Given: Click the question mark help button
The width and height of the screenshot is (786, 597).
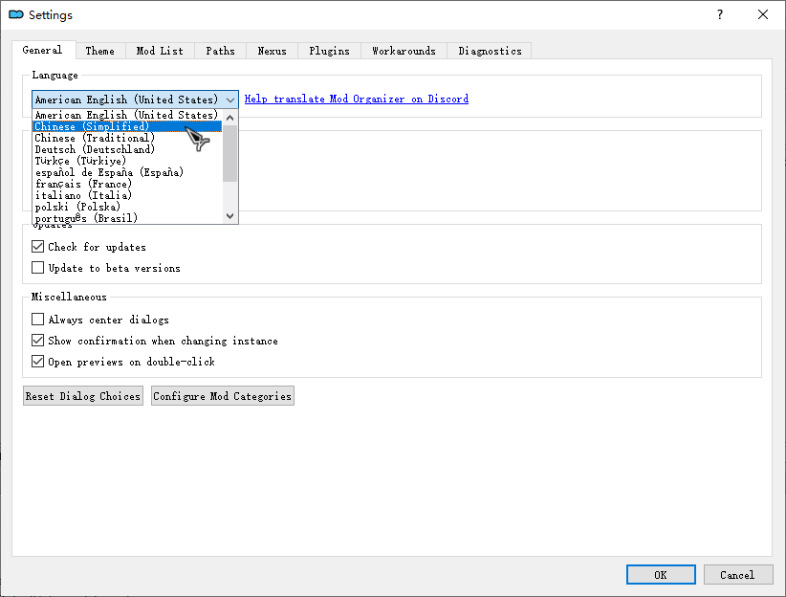Looking at the screenshot, I should pyautogui.click(x=720, y=14).
